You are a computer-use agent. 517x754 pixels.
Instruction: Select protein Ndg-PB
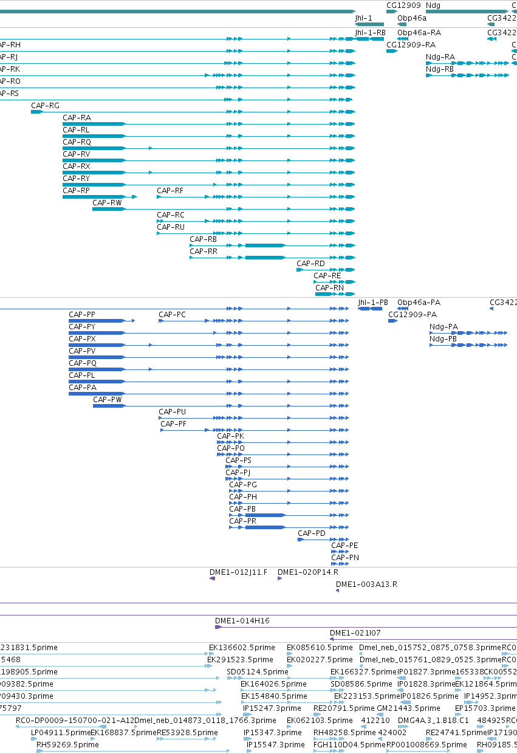(x=443, y=338)
